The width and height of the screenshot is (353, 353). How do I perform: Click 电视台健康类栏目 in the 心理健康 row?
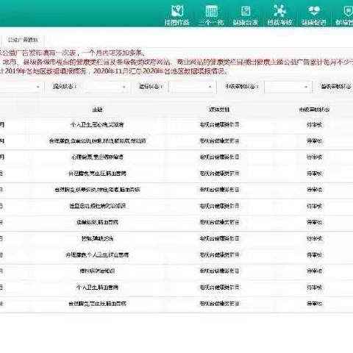[219, 157]
